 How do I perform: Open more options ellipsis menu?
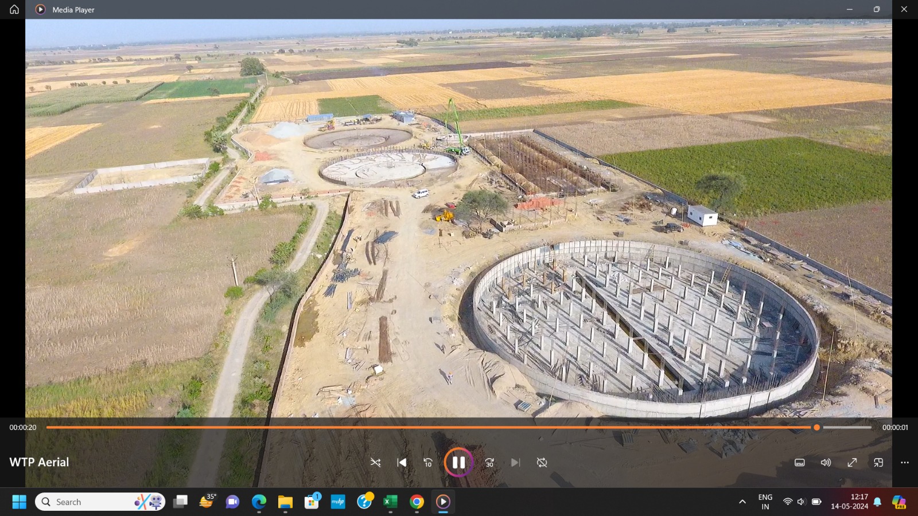[905, 462]
